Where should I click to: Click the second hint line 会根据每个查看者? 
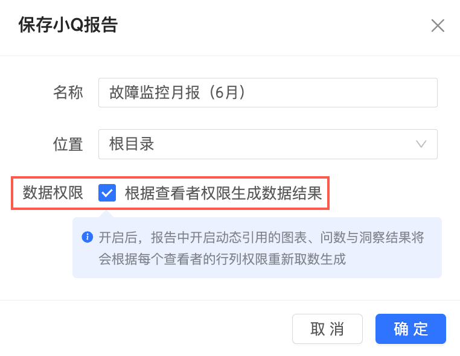(x=222, y=259)
